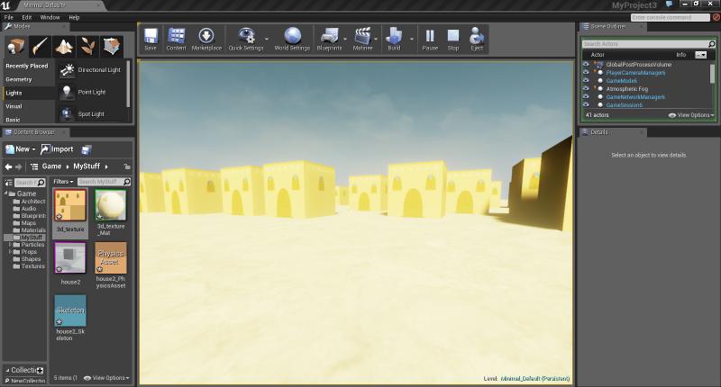Image resolution: width=721 pixels, height=387 pixels.
Task: Select the house2_Skeleton asset thumbnail
Action: point(70,310)
